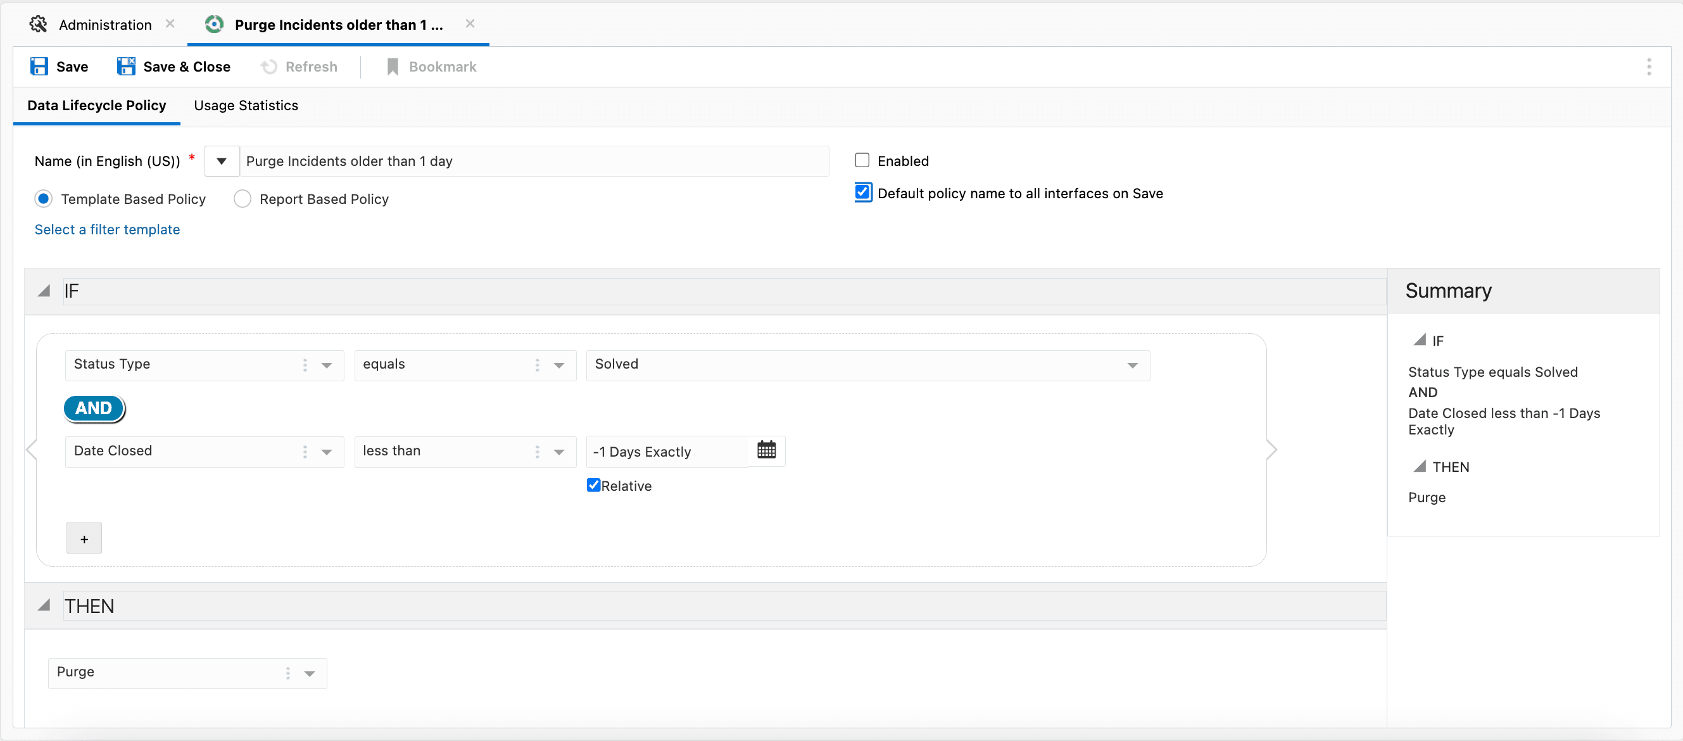Click the plus button to add condition
The height and width of the screenshot is (741, 1683).
[x=84, y=538]
